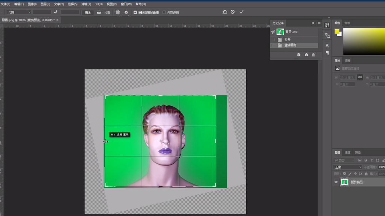
Task: Swap crop width and height values
Action: click(56, 12)
